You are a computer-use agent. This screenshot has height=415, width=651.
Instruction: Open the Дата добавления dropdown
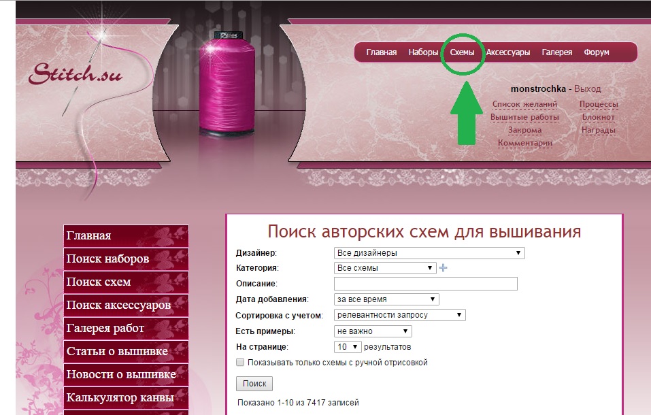click(x=386, y=299)
